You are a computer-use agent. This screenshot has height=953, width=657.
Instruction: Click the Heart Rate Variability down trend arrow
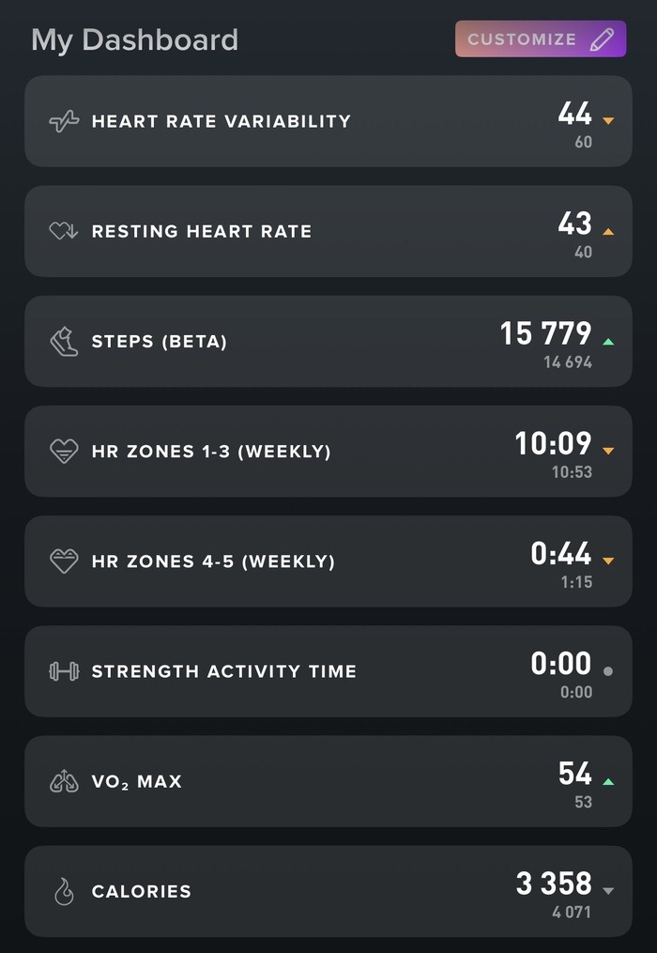(608, 121)
